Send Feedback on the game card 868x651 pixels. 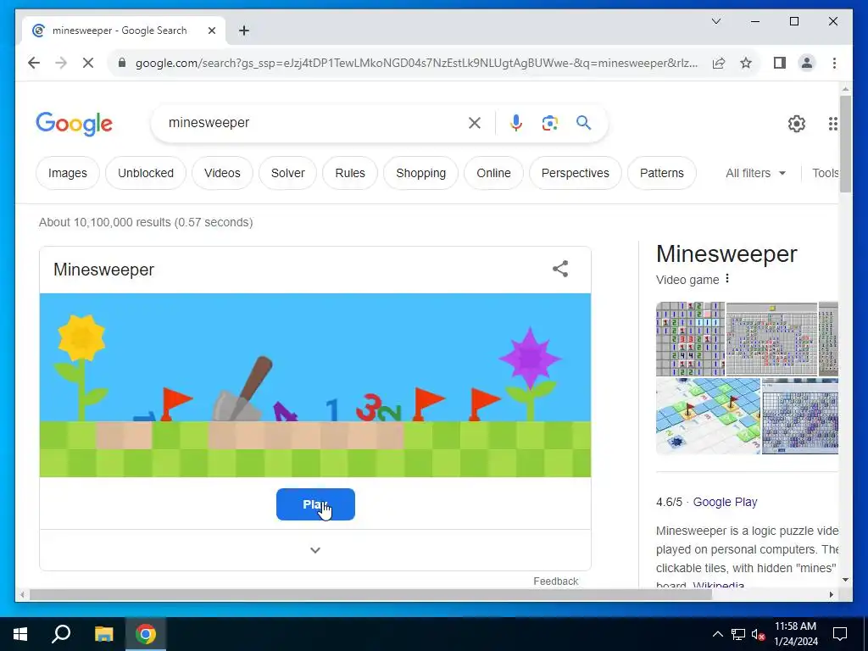556,581
